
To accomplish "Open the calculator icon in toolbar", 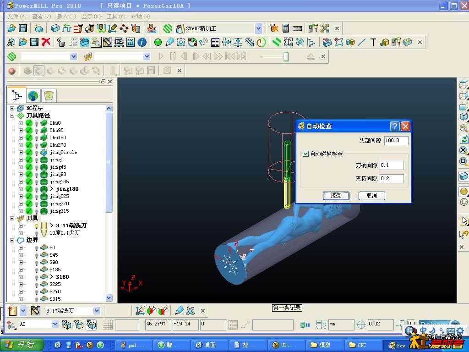I will (x=286, y=28).
